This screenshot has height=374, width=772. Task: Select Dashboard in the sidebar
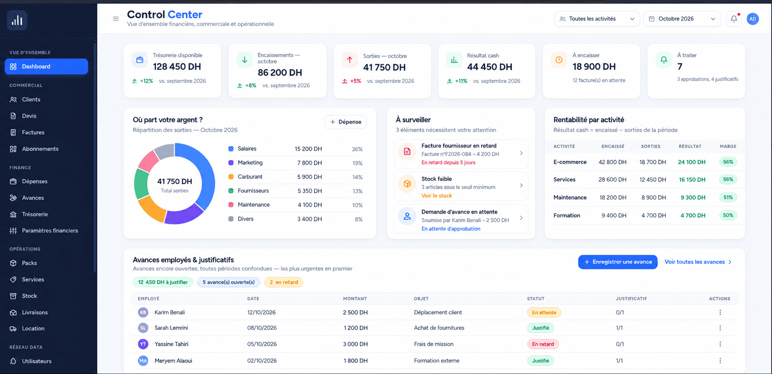(46, 66)
